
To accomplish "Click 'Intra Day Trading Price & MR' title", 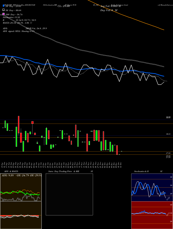I will click(64, 171).
